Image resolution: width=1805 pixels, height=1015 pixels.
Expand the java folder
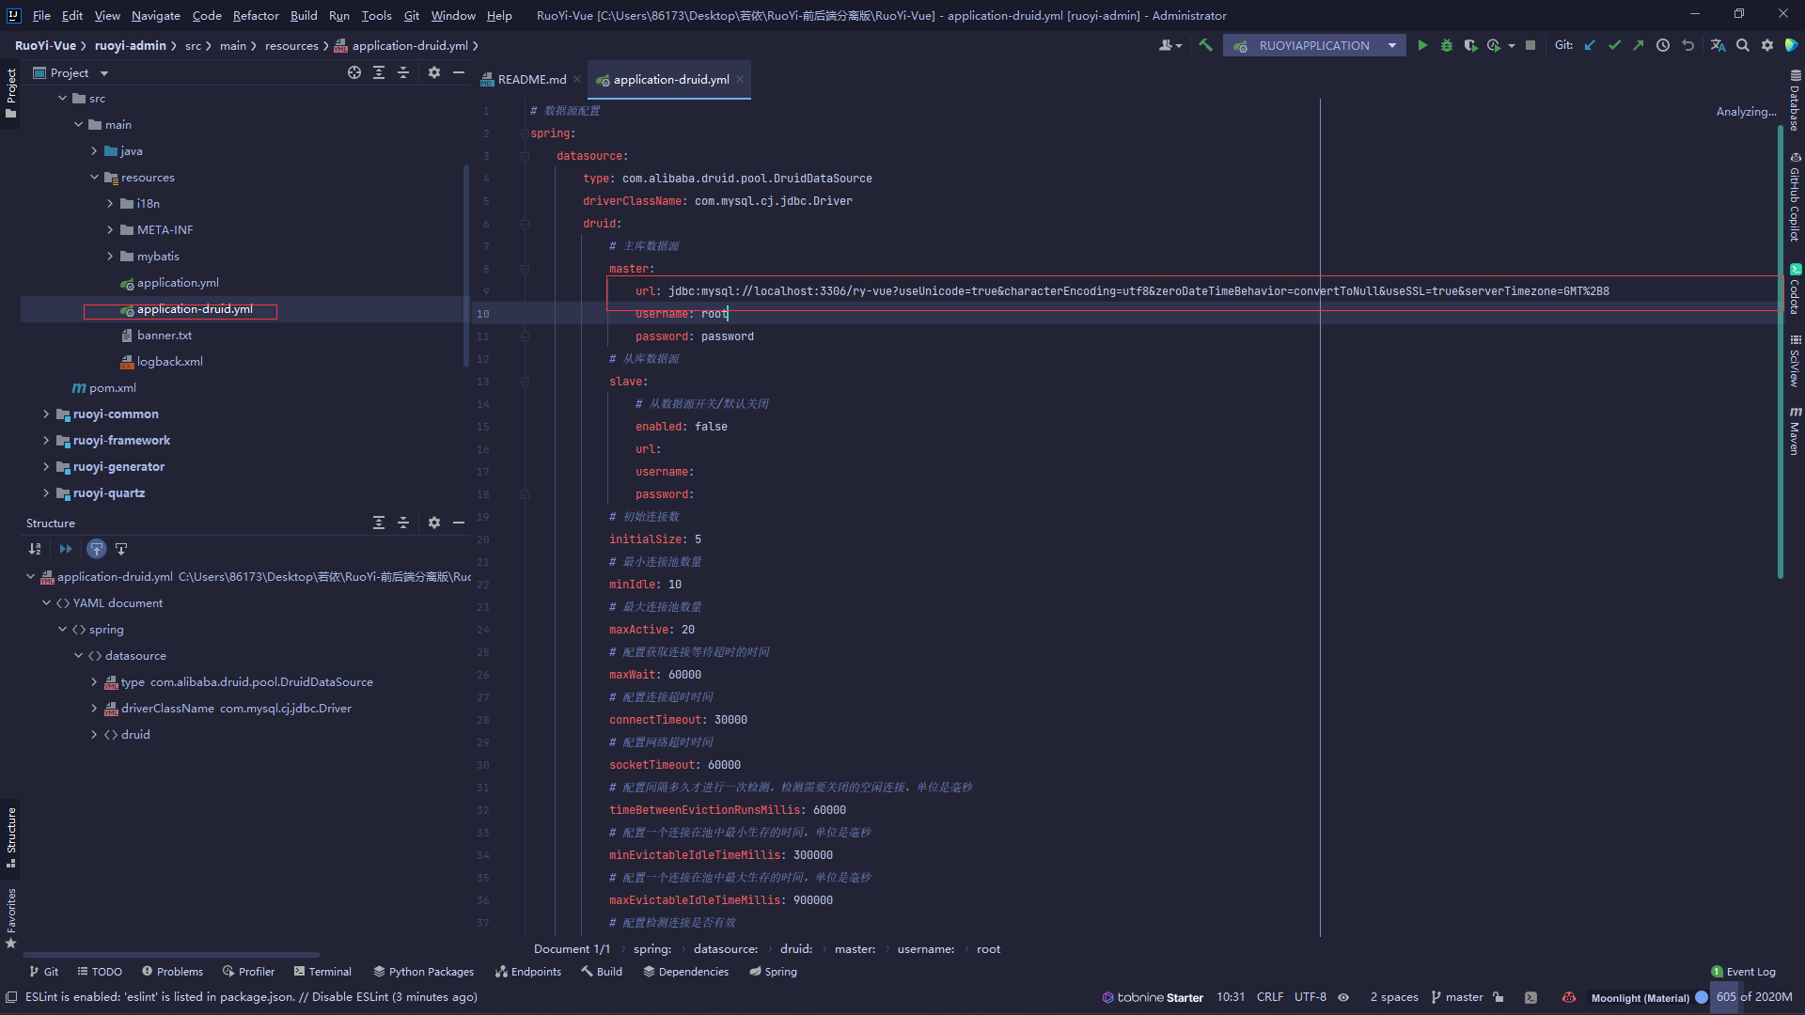click(94, 150)
